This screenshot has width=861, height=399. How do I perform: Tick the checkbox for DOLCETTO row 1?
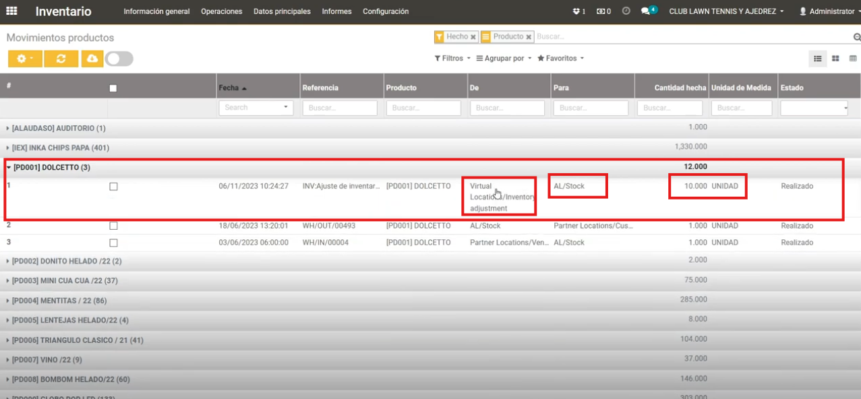(113, 187)
